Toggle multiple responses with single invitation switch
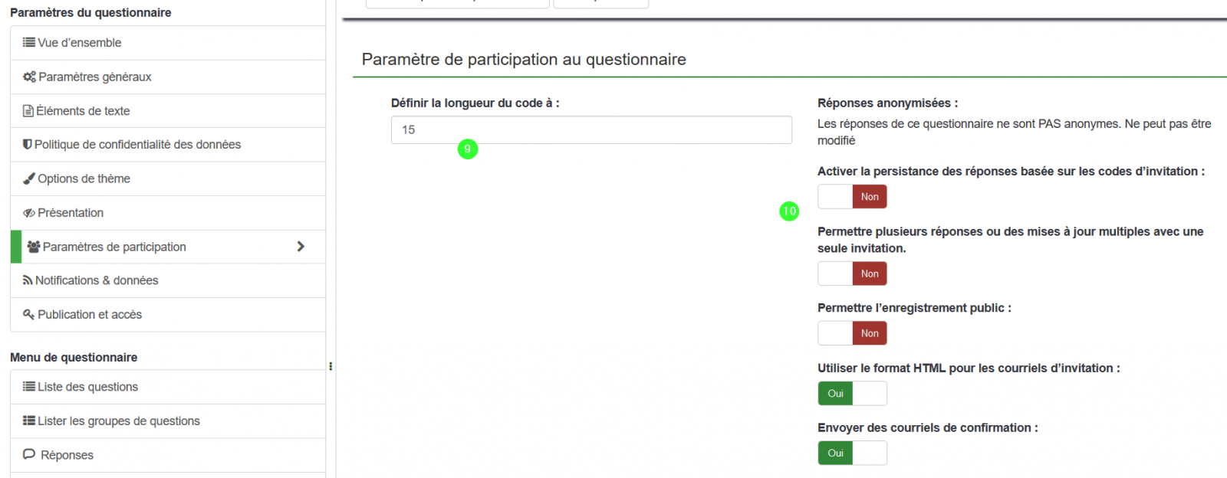This screenshot has width=1227, height=478. [x=852, y=273]
